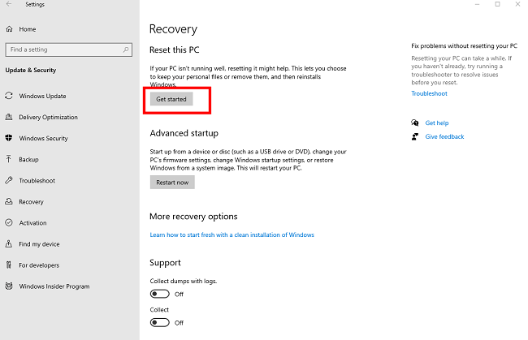Image resolution: width=528 pixels, height=340 pixels.
Task: Click the Windows Update refresh icon
Action: tap(9, 96)
